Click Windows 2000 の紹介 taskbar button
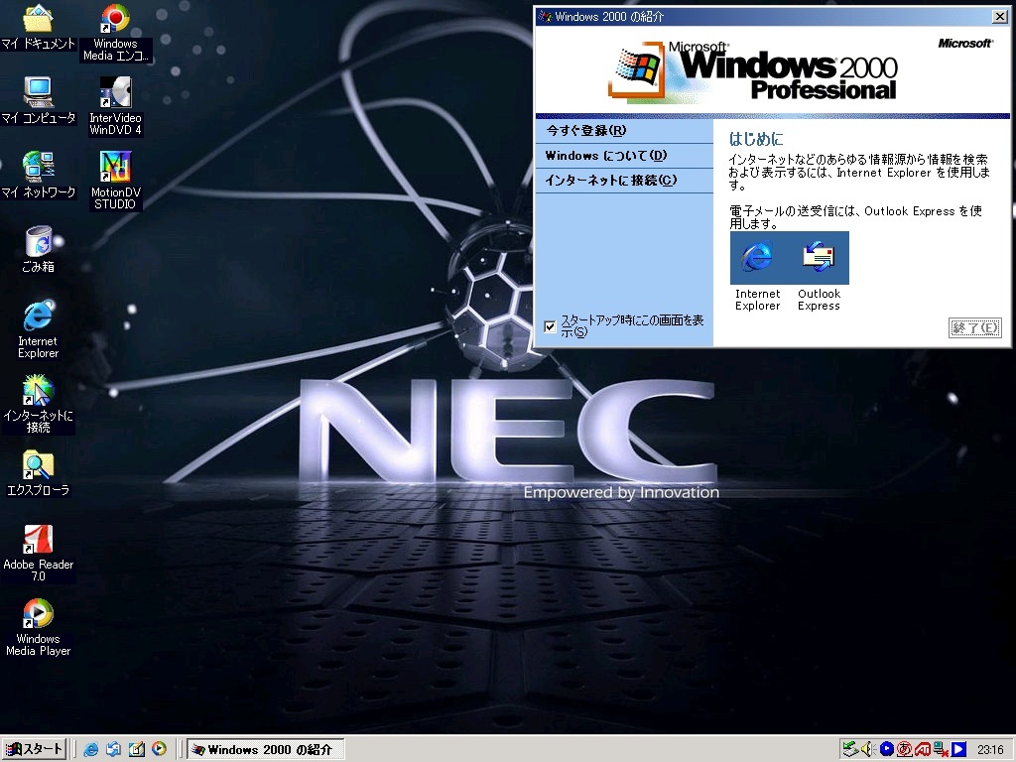Screen dimensions: 1016x762 266,750
